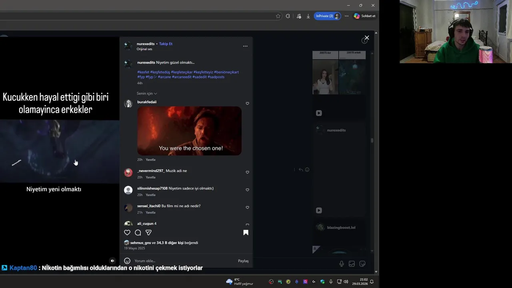Open hashtag #arcane

click(164, 77)
